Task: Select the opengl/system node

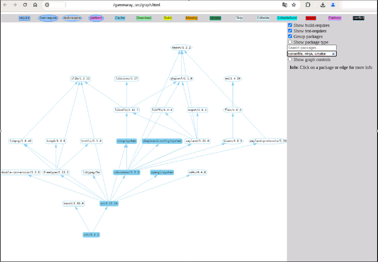Action: point(162,172)
